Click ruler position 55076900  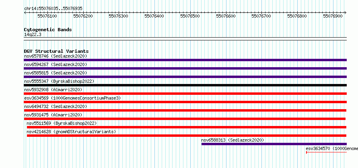point(333,16)
